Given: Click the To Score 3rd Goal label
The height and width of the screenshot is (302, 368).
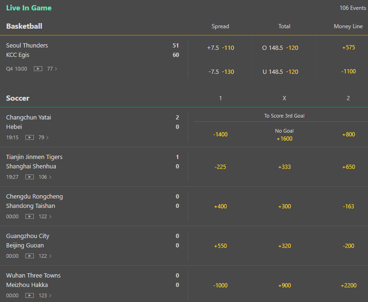Looking at the screenshot, I should [284, 116].
